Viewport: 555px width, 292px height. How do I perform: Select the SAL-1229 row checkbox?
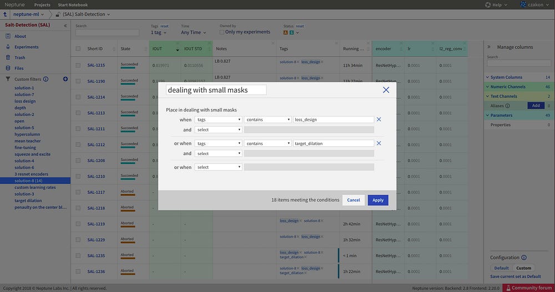78,240
